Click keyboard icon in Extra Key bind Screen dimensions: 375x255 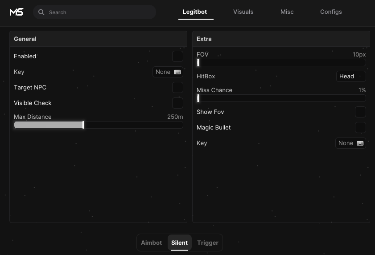pos(360,143)
